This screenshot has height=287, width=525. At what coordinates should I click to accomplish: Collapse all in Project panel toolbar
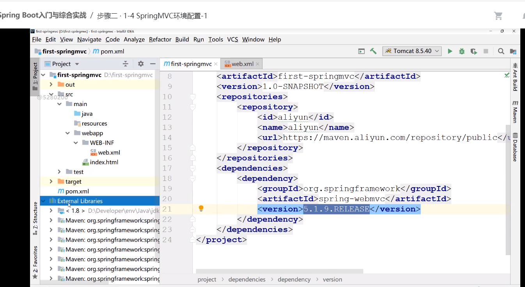point(126,64)
